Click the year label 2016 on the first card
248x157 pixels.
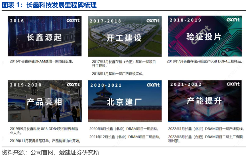point(17,21)
